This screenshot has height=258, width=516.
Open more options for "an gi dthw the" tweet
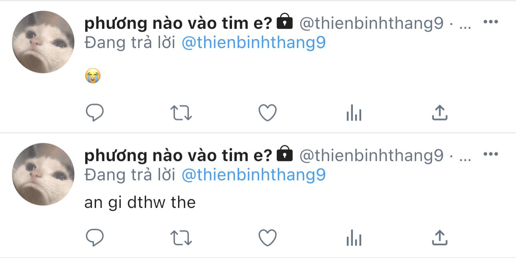(x=491, y=154)
